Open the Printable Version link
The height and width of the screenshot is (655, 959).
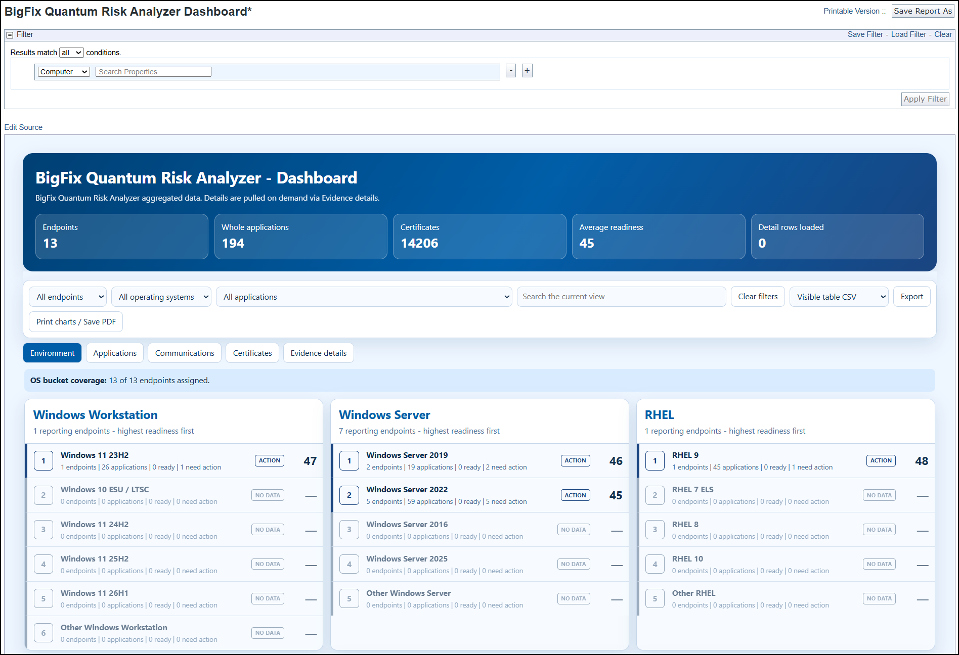(851, 11)
